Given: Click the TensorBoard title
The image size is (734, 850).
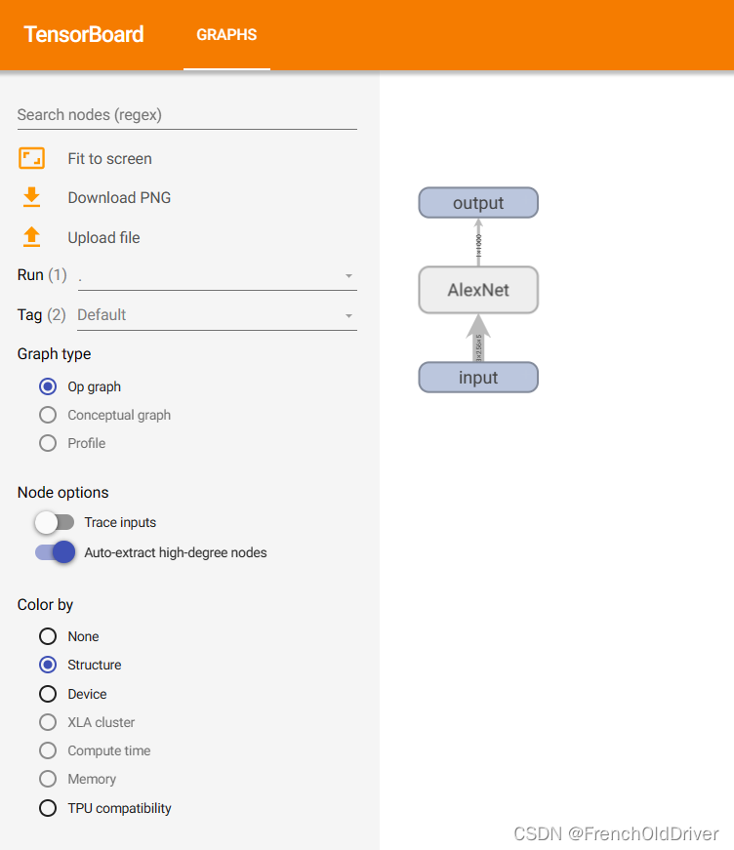Looking at the screenshot, I should pos(84,34).
